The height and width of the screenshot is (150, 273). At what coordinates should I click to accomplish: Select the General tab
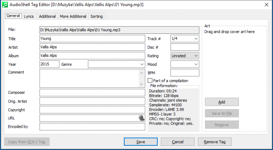pos(13,16)
